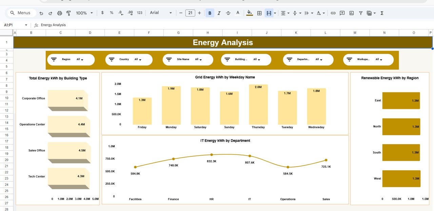The height and width of the screenshot is (211, 434).
Task: Format selection as currency
Action: click(102, 13)
